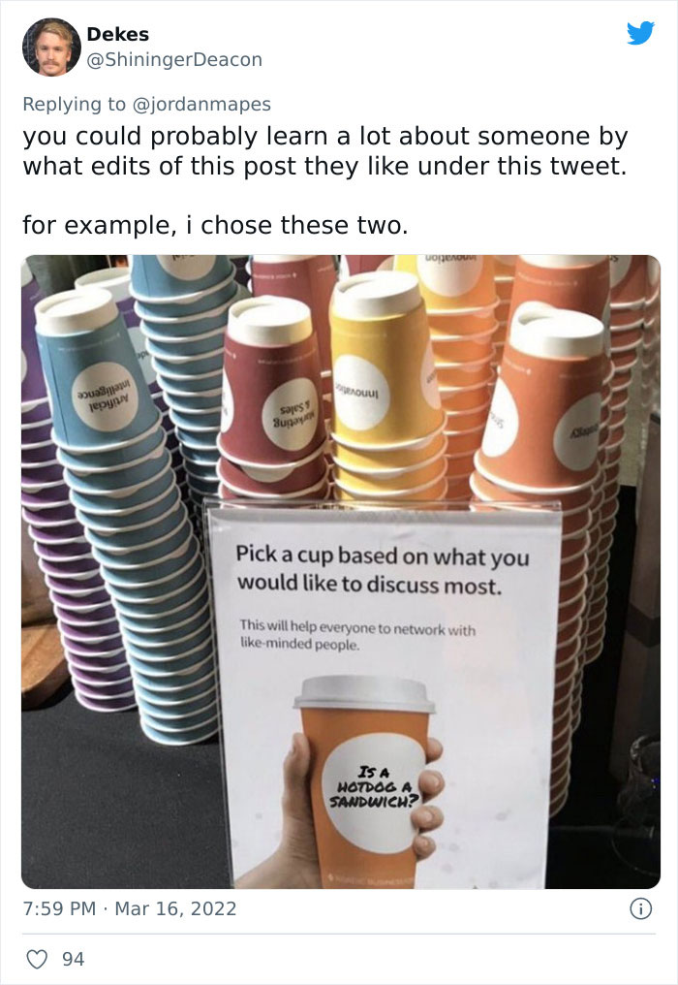Like the tweet with the heart icon

click(37, 959)
